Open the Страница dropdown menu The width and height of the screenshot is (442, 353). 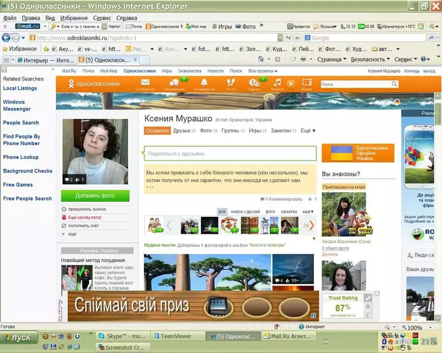pos(331,60)
